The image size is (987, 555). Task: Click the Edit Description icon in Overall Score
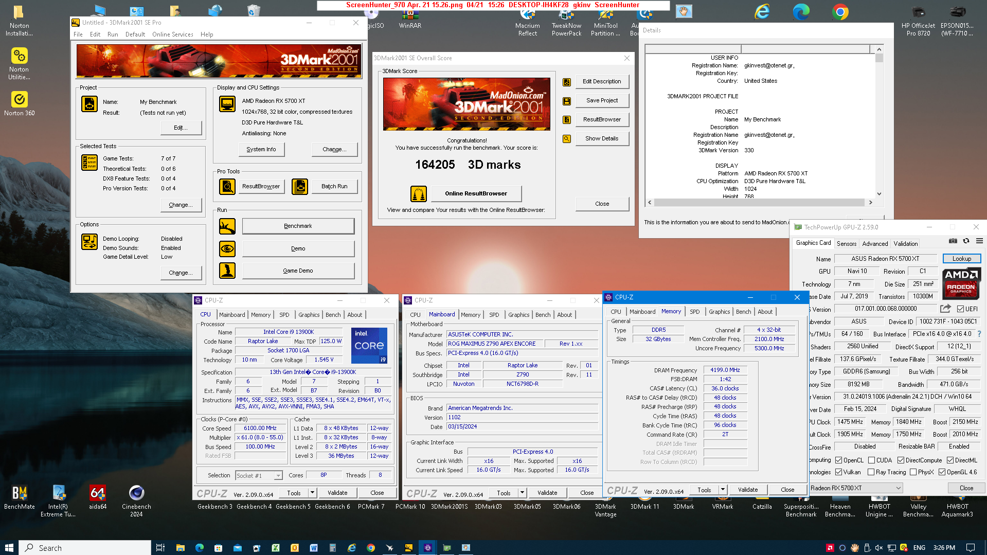(567, 82)
